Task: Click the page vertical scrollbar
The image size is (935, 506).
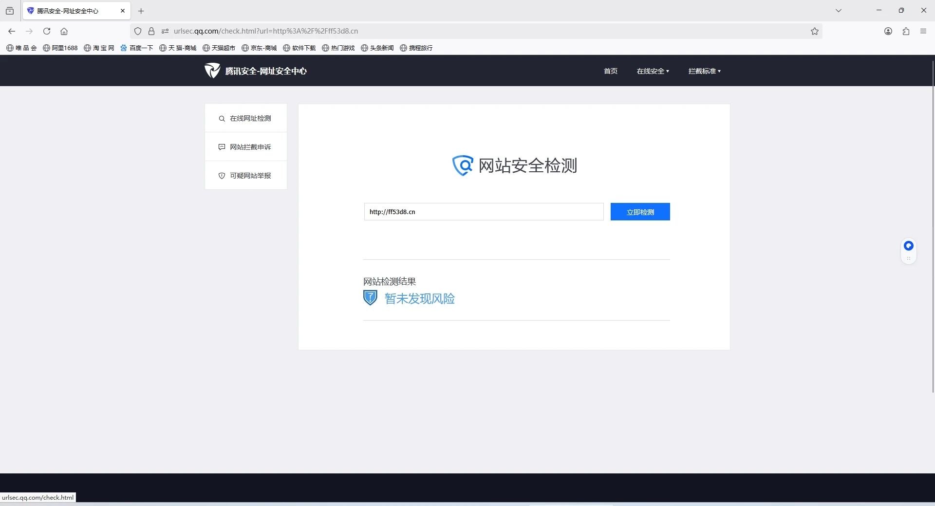Action: (933, 226)
